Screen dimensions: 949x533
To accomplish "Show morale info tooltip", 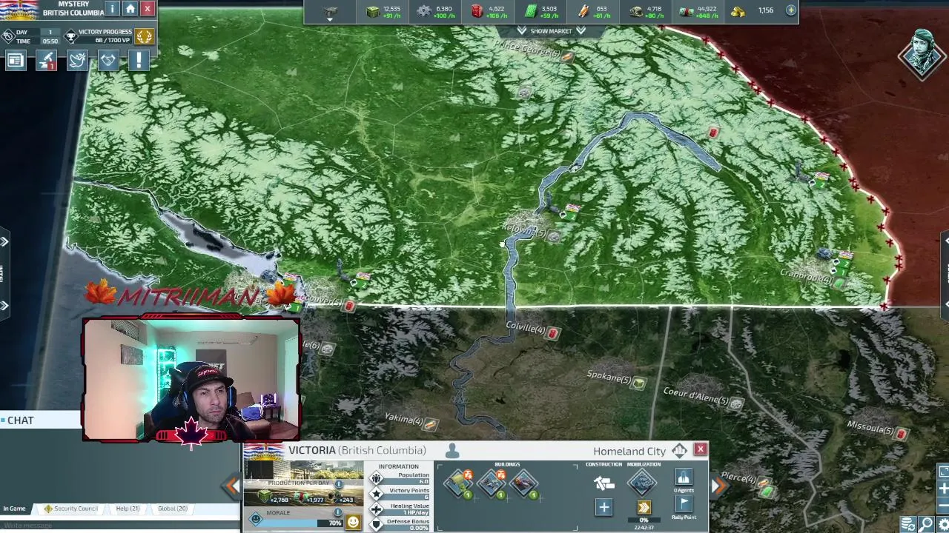I will [338, 512].
